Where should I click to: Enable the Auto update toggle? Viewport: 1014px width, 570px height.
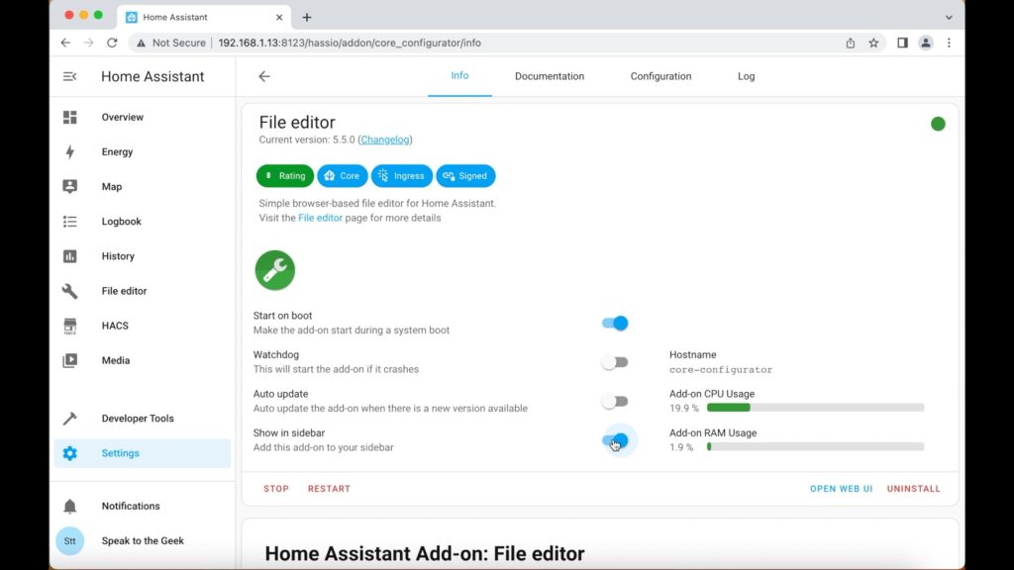614,402
